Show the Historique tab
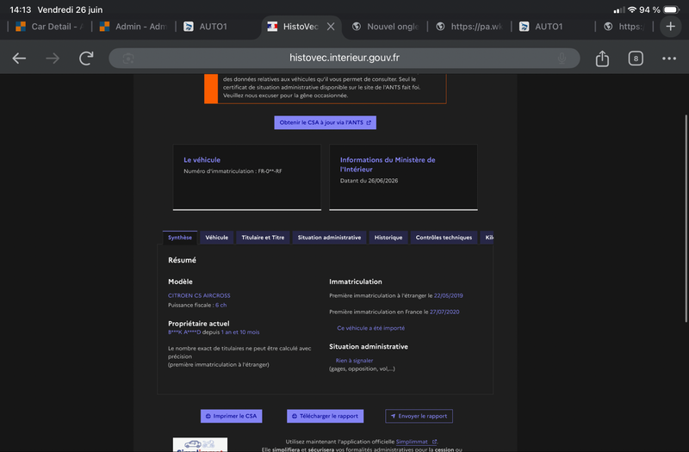Image resolution: width=689 pixels, height=452 pixels. [x=388, y=238]
